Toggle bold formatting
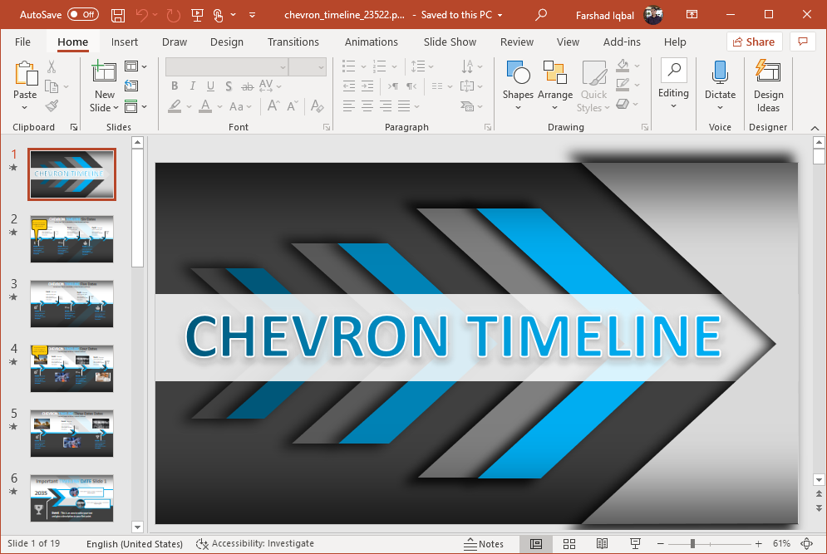827x554 pixels. [174, 86]
